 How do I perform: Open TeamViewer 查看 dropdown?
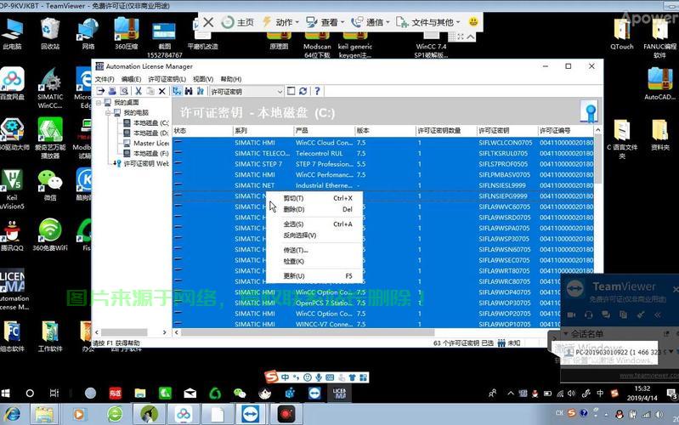pyautogui.click(x=325, y=22)
